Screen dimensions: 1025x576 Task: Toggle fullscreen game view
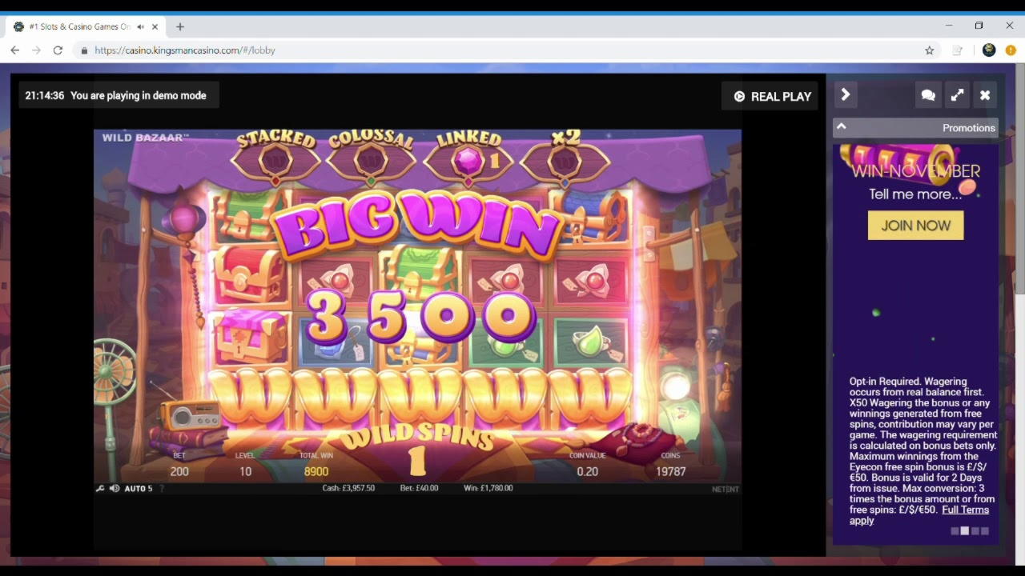[957, 95]
